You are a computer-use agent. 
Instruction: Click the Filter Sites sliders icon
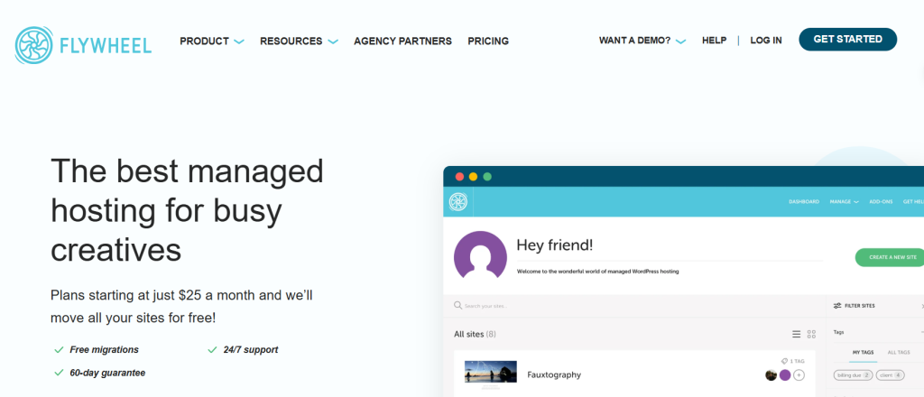tap(837, 306)
